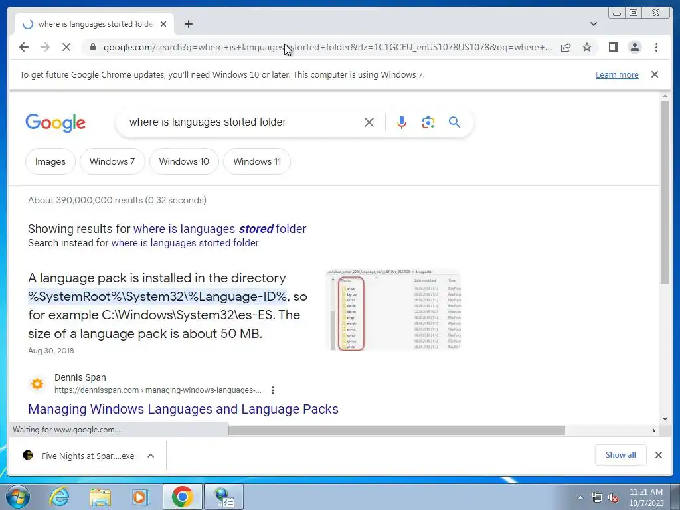Click the page scroll down arrow
Viewport: 680px width, 510px height.
coord(665,418)
